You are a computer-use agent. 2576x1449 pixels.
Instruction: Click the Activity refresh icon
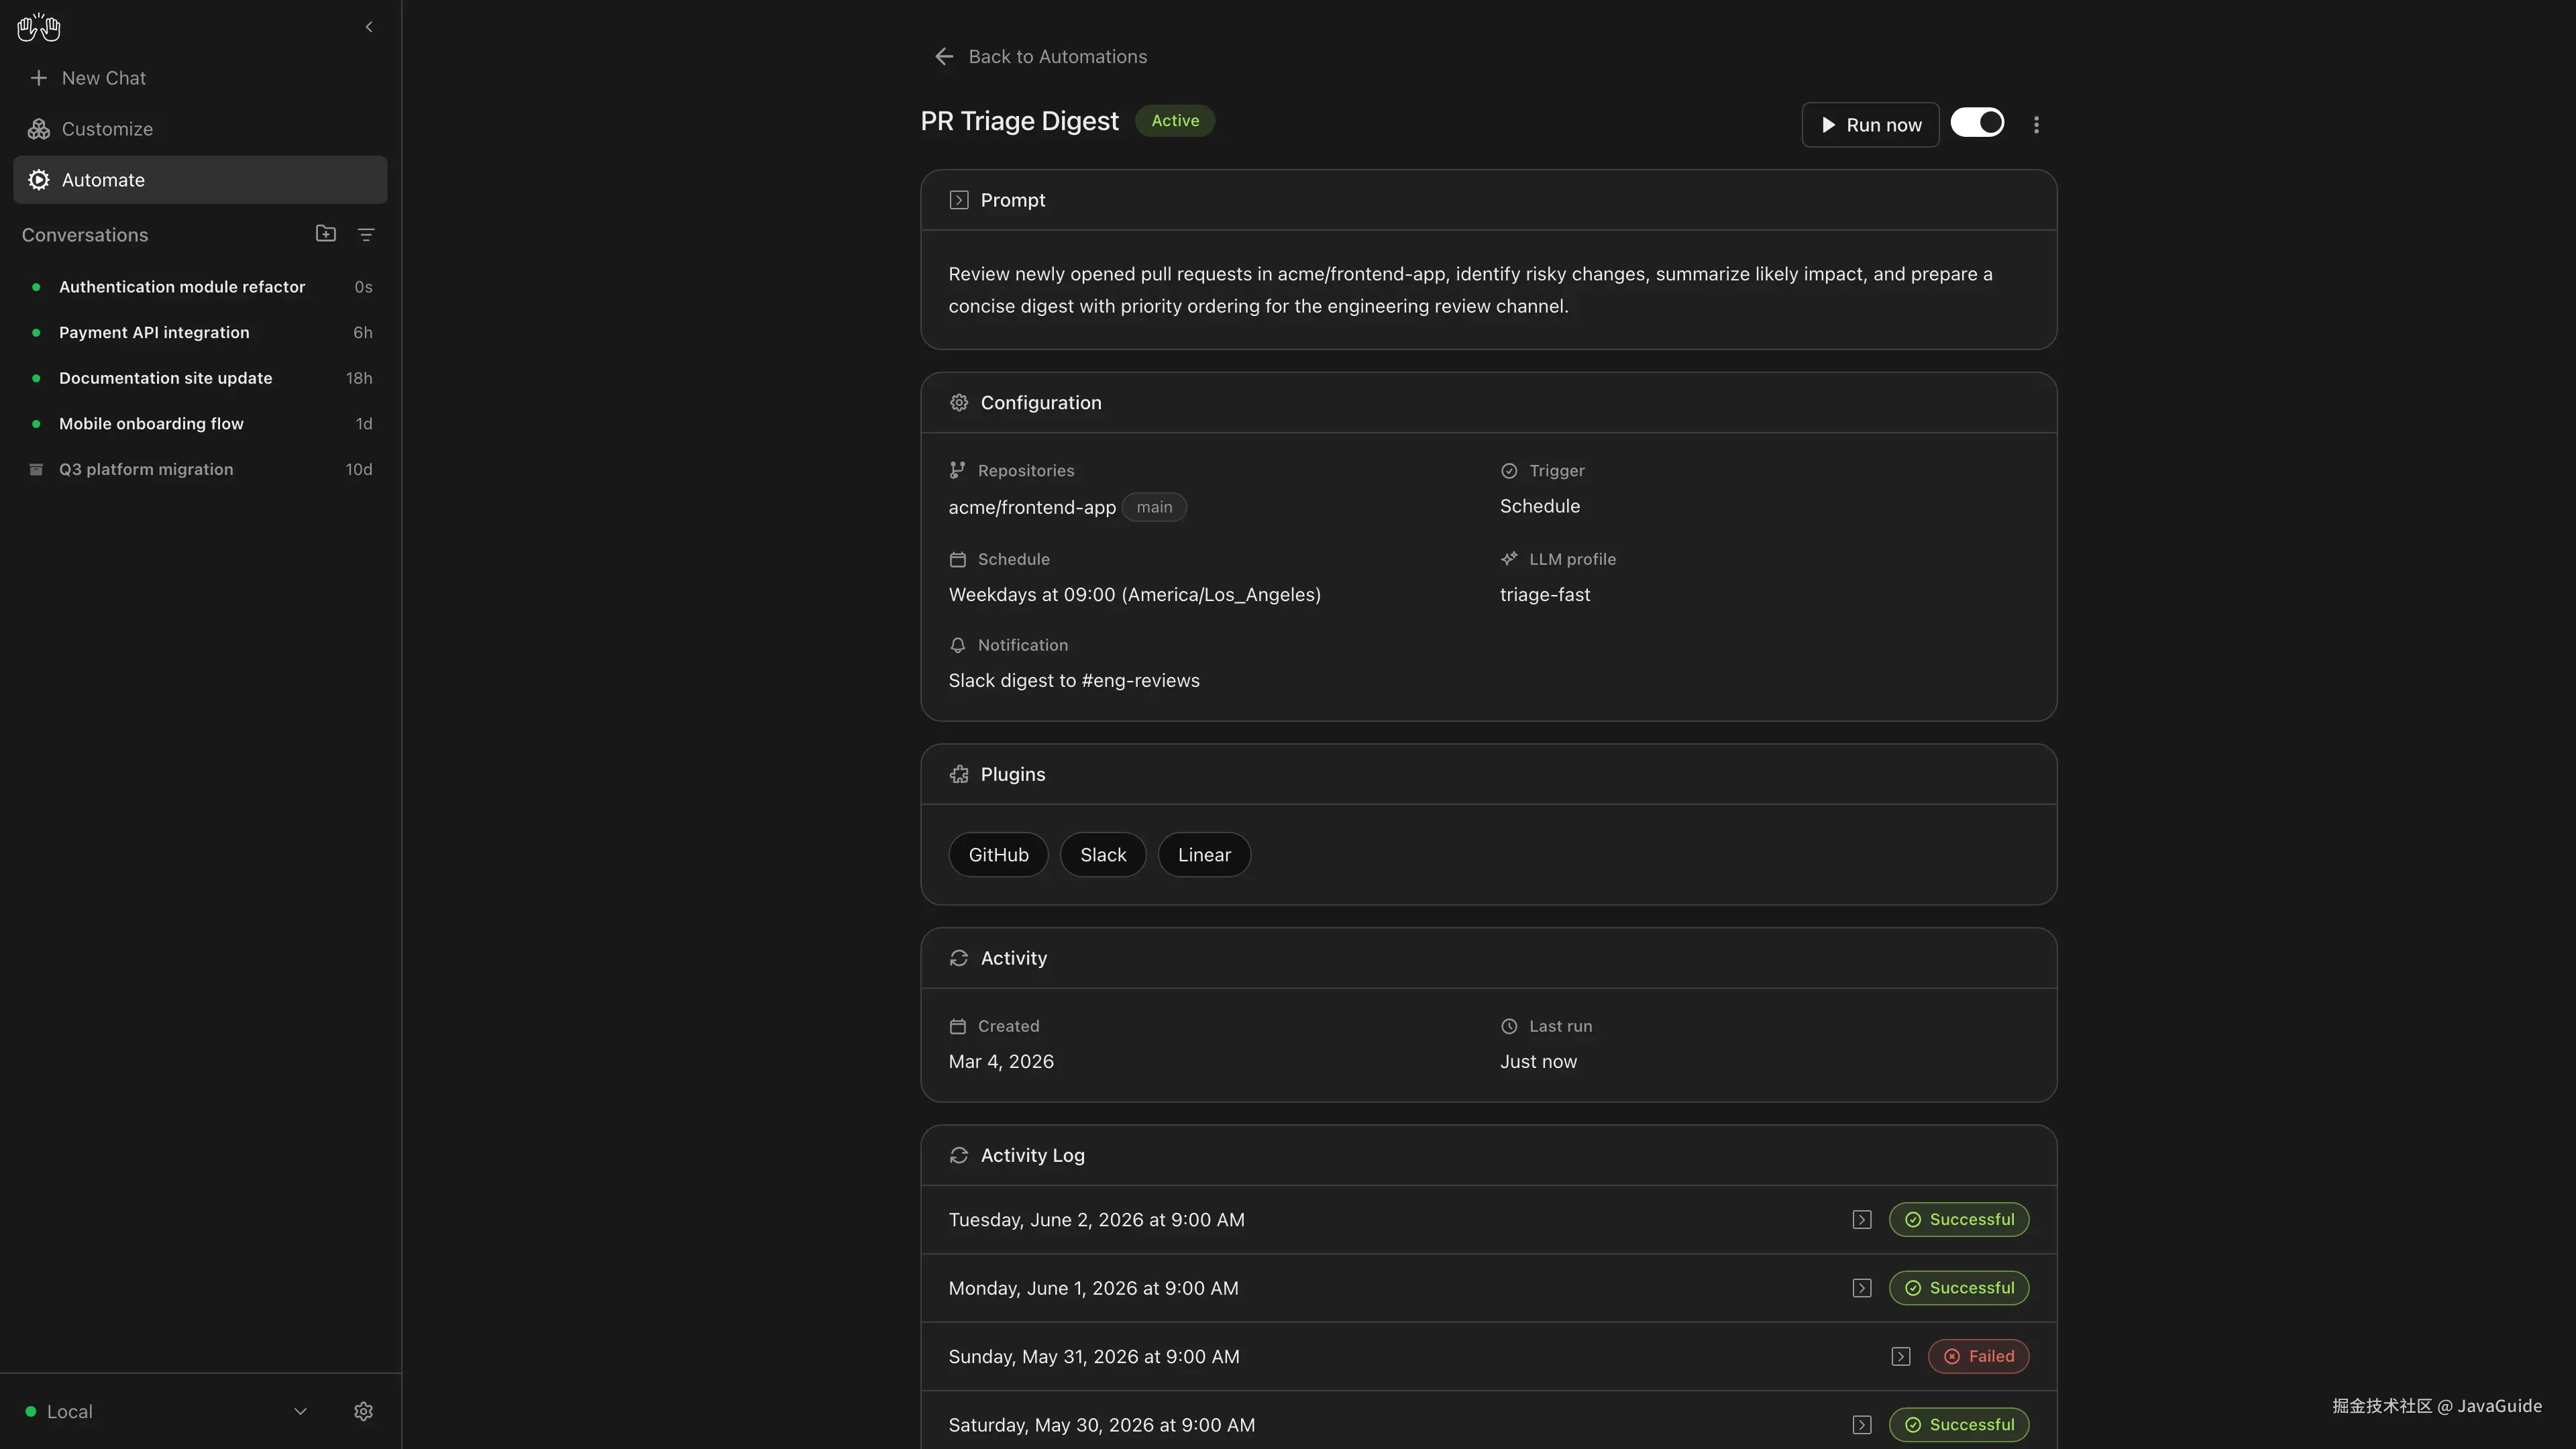[x=959, y=958]
